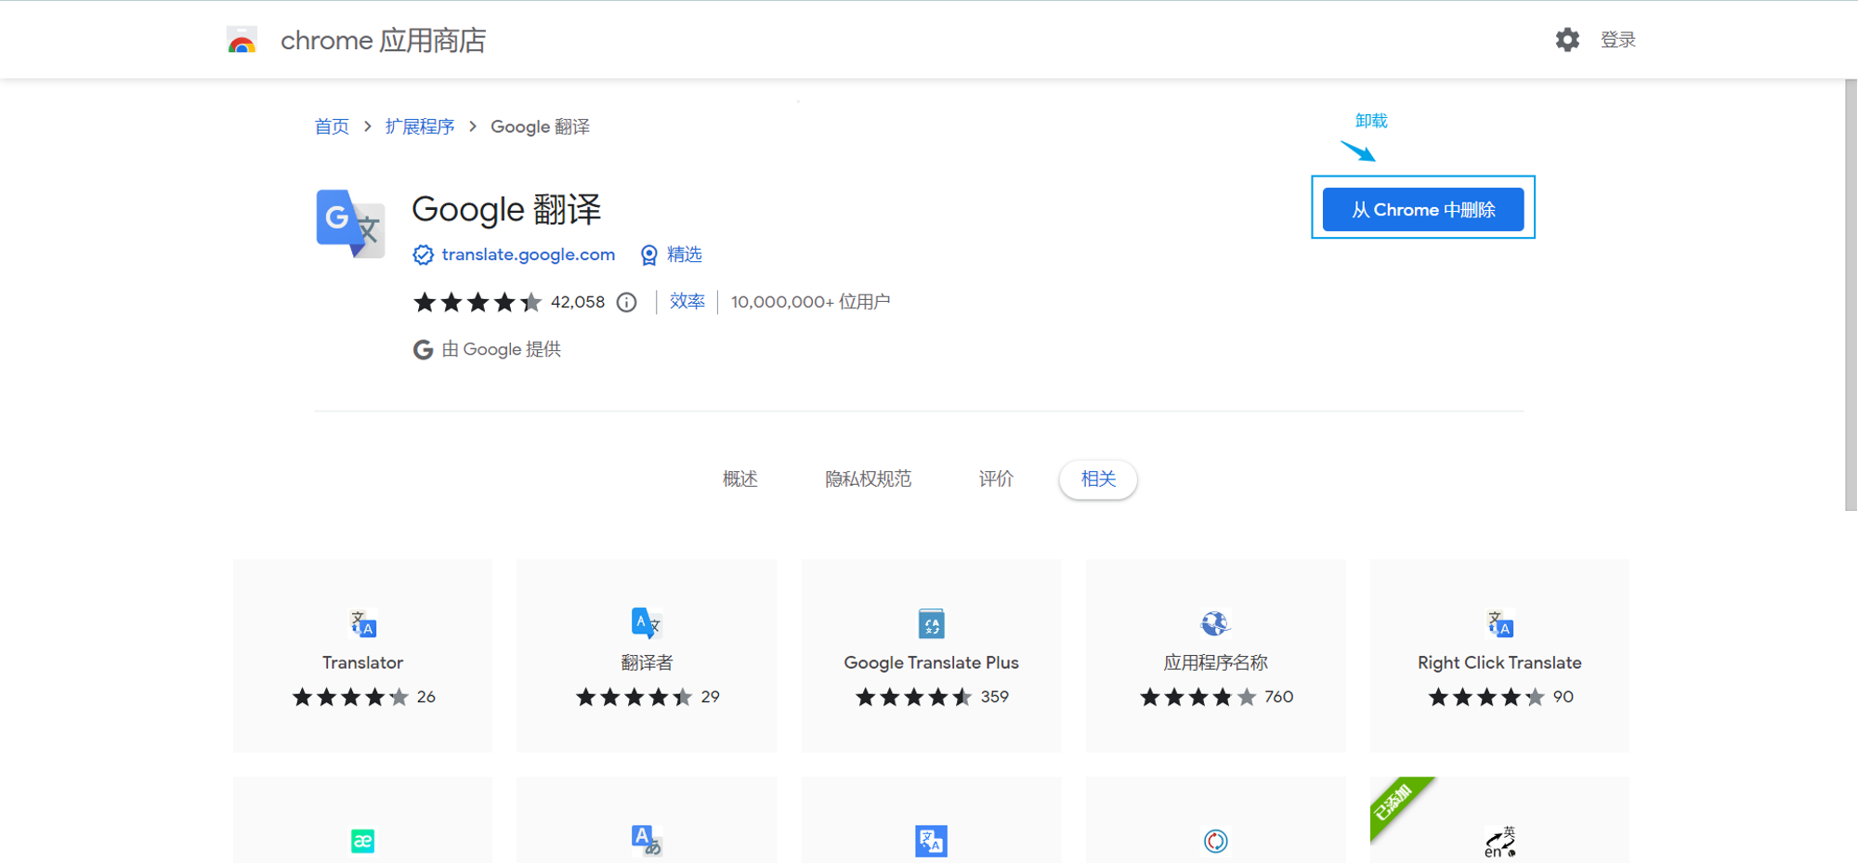The image size is (1858, 863).
Task: Click the 应用程序名称 globe icon
Action: coord(1215,623)
